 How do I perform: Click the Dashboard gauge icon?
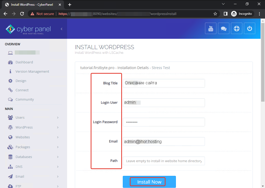pos(10,62)
